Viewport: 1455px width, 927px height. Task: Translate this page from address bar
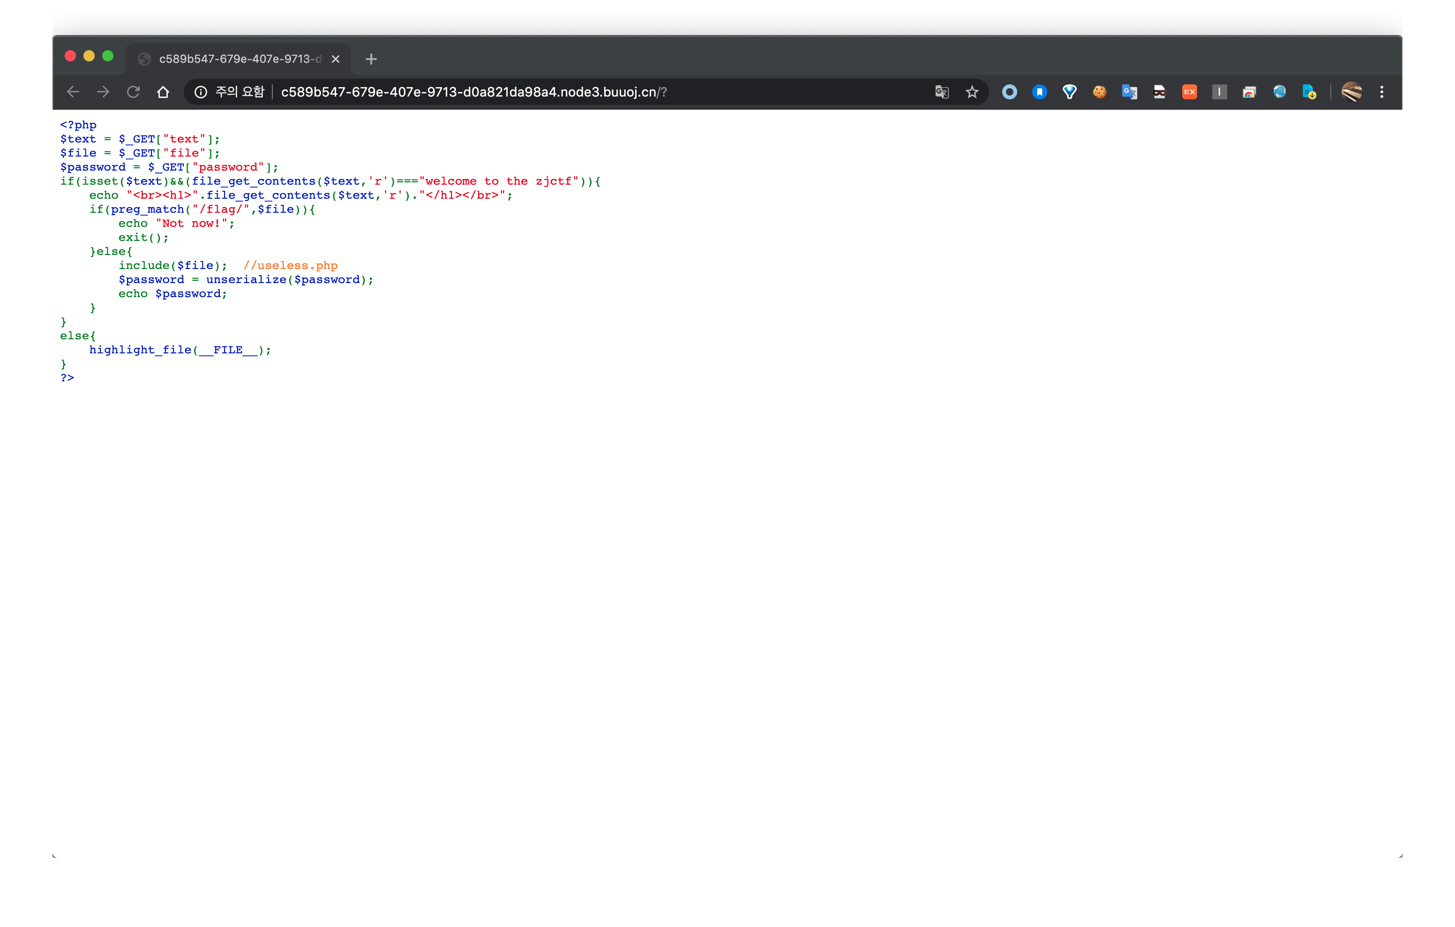coord(941,92)
